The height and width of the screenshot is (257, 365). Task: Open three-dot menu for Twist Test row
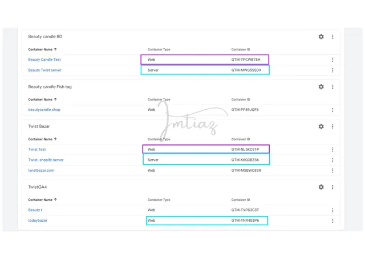[x=332, y=150]
